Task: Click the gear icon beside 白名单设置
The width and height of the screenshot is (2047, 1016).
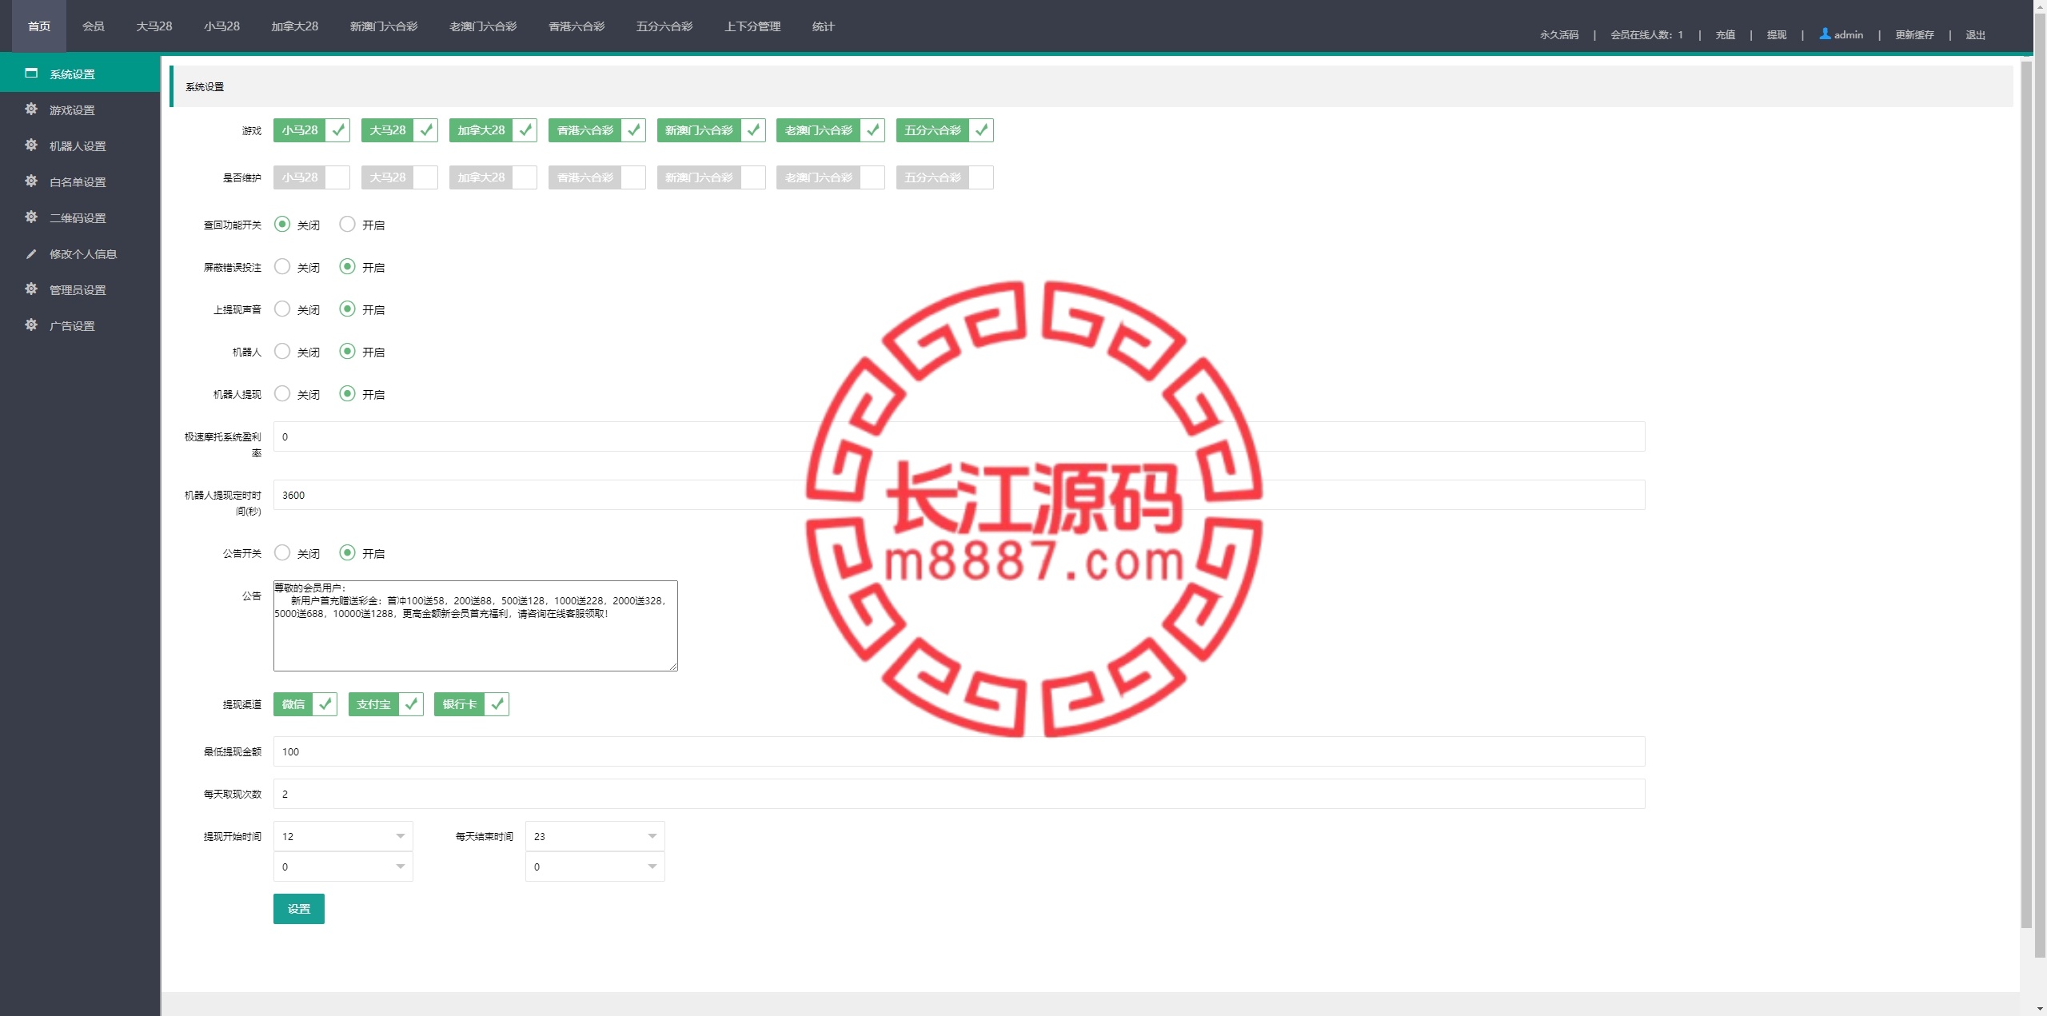Action: click(31, 181)
